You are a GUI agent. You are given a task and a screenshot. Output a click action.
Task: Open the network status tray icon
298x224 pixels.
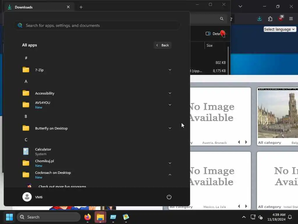click(253, 217)
